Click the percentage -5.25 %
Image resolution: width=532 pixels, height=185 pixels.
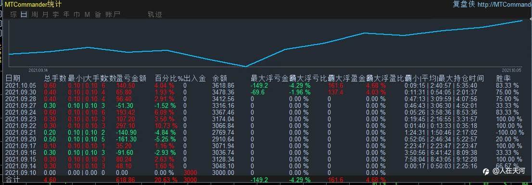(165, 139)
